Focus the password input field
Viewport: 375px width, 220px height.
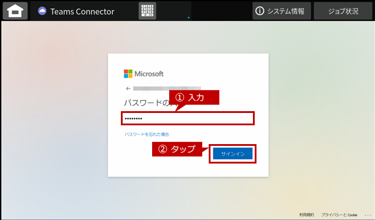[187, 118]
